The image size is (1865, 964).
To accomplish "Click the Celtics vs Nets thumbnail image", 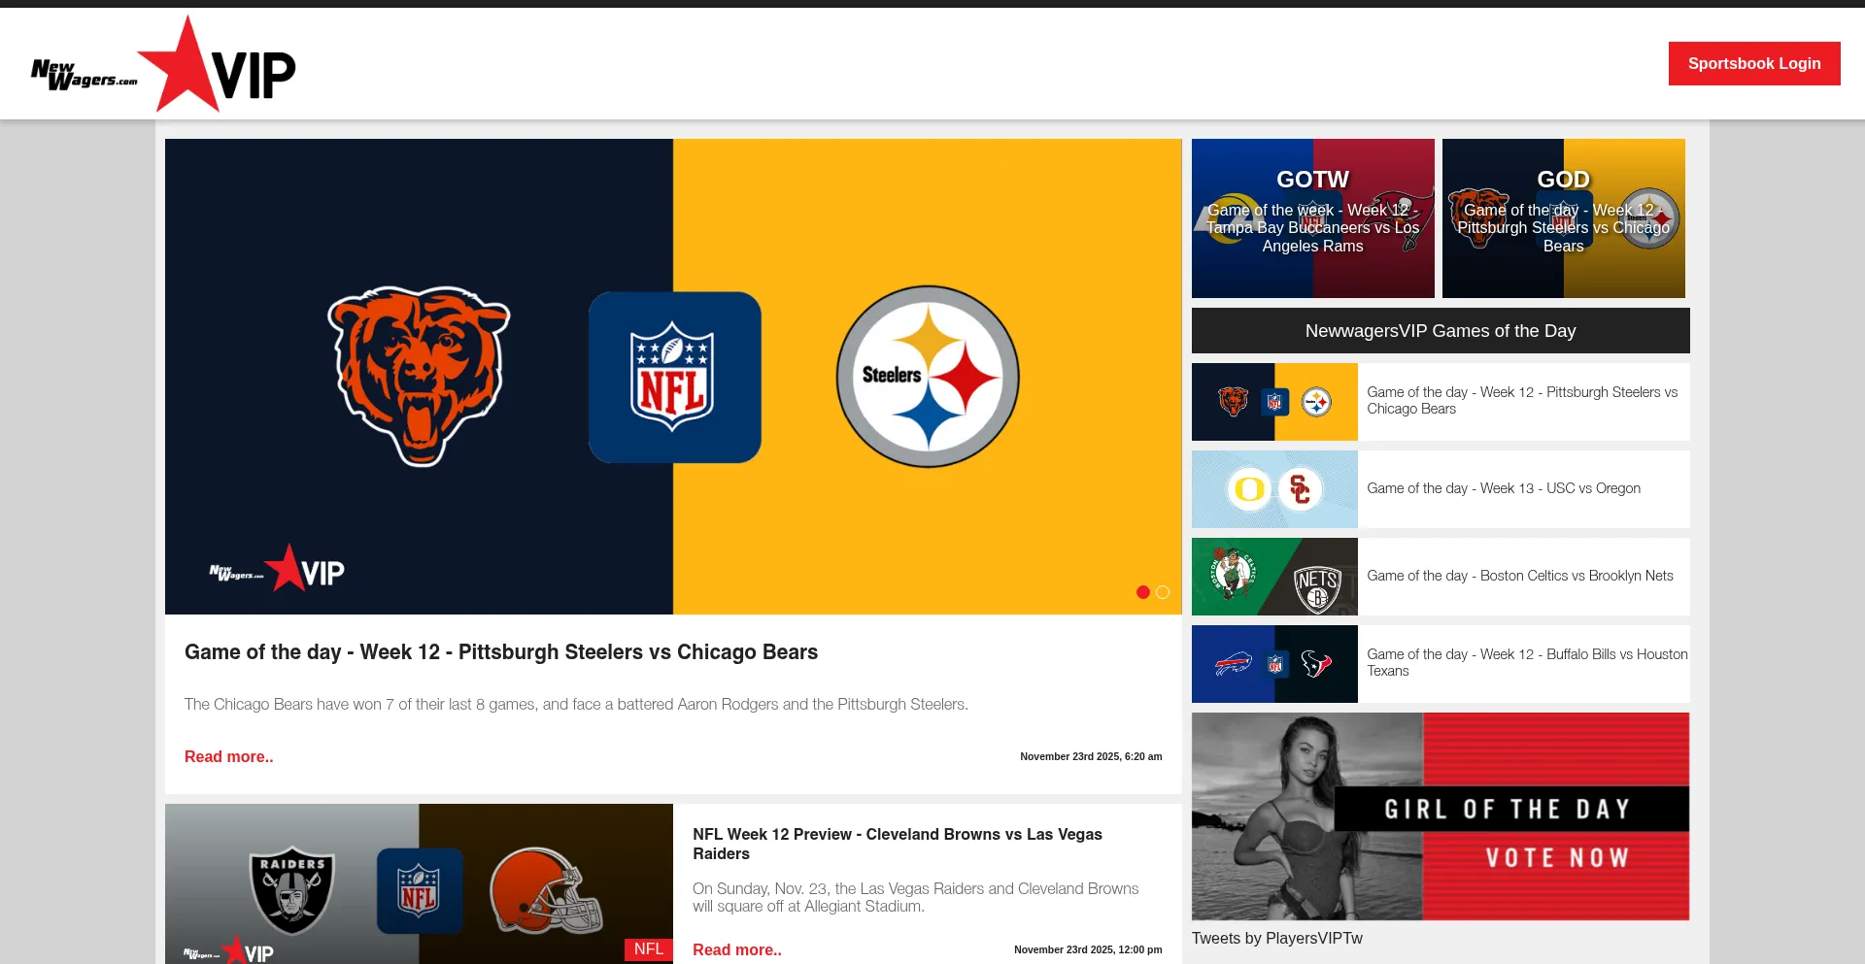I will point(1274,577).
